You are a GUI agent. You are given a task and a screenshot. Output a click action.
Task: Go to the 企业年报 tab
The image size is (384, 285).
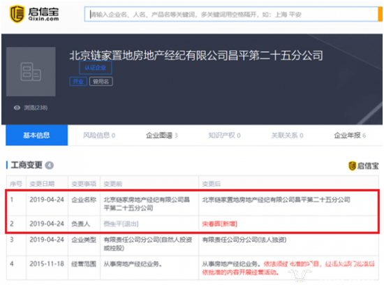(x=350, y=136)
